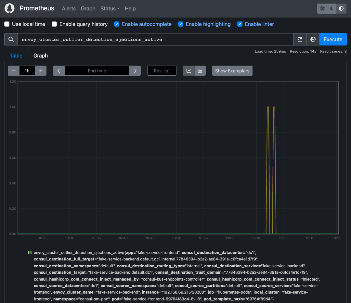Click the minus button to decrease the 1h range
This screenshot has height=303, width=351.
(x=13, y=70)
